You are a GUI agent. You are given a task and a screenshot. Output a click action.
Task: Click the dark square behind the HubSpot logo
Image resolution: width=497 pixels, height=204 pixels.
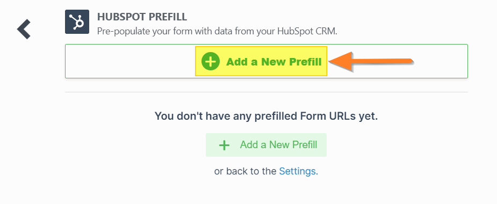tap(77, 22)
